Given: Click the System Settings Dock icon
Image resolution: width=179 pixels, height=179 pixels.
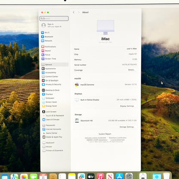Looking at the screenshot, I should (129, 176).
